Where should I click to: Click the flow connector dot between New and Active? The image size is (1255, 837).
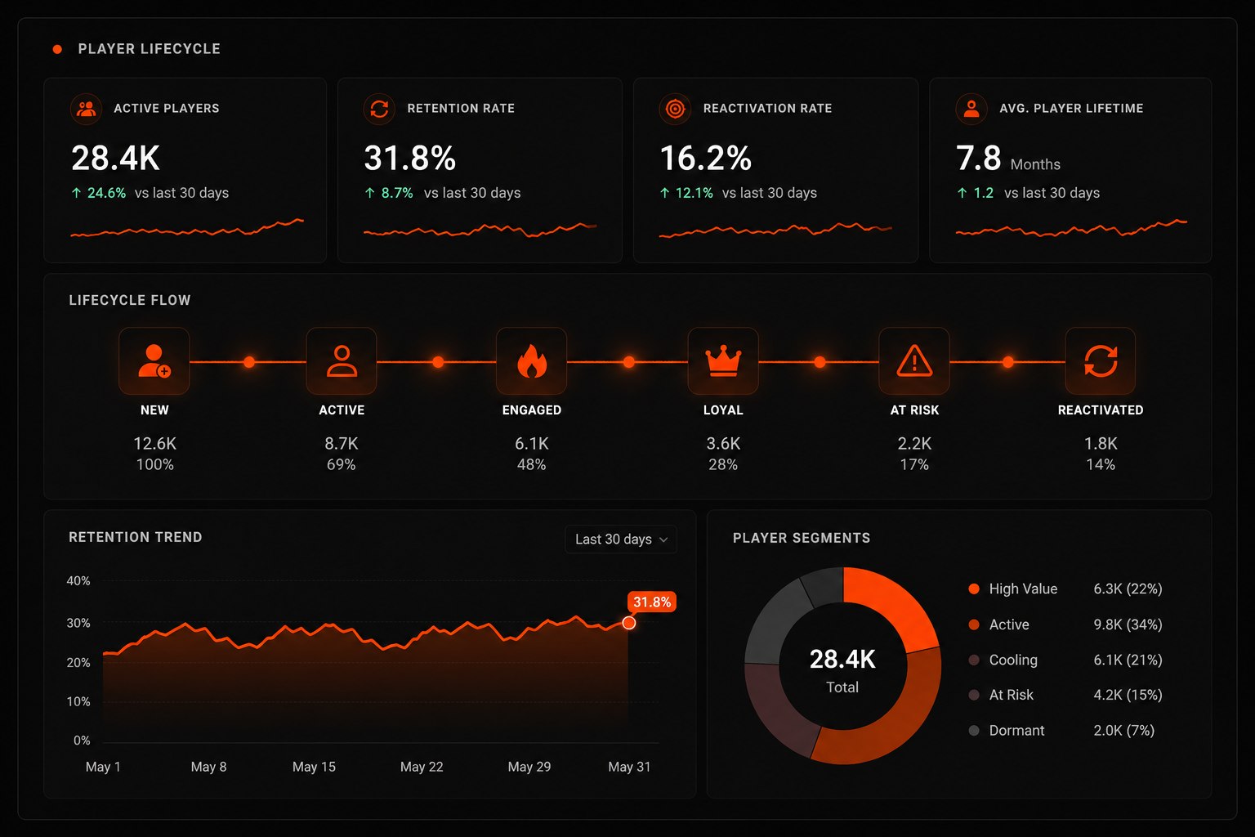[249, 362]
